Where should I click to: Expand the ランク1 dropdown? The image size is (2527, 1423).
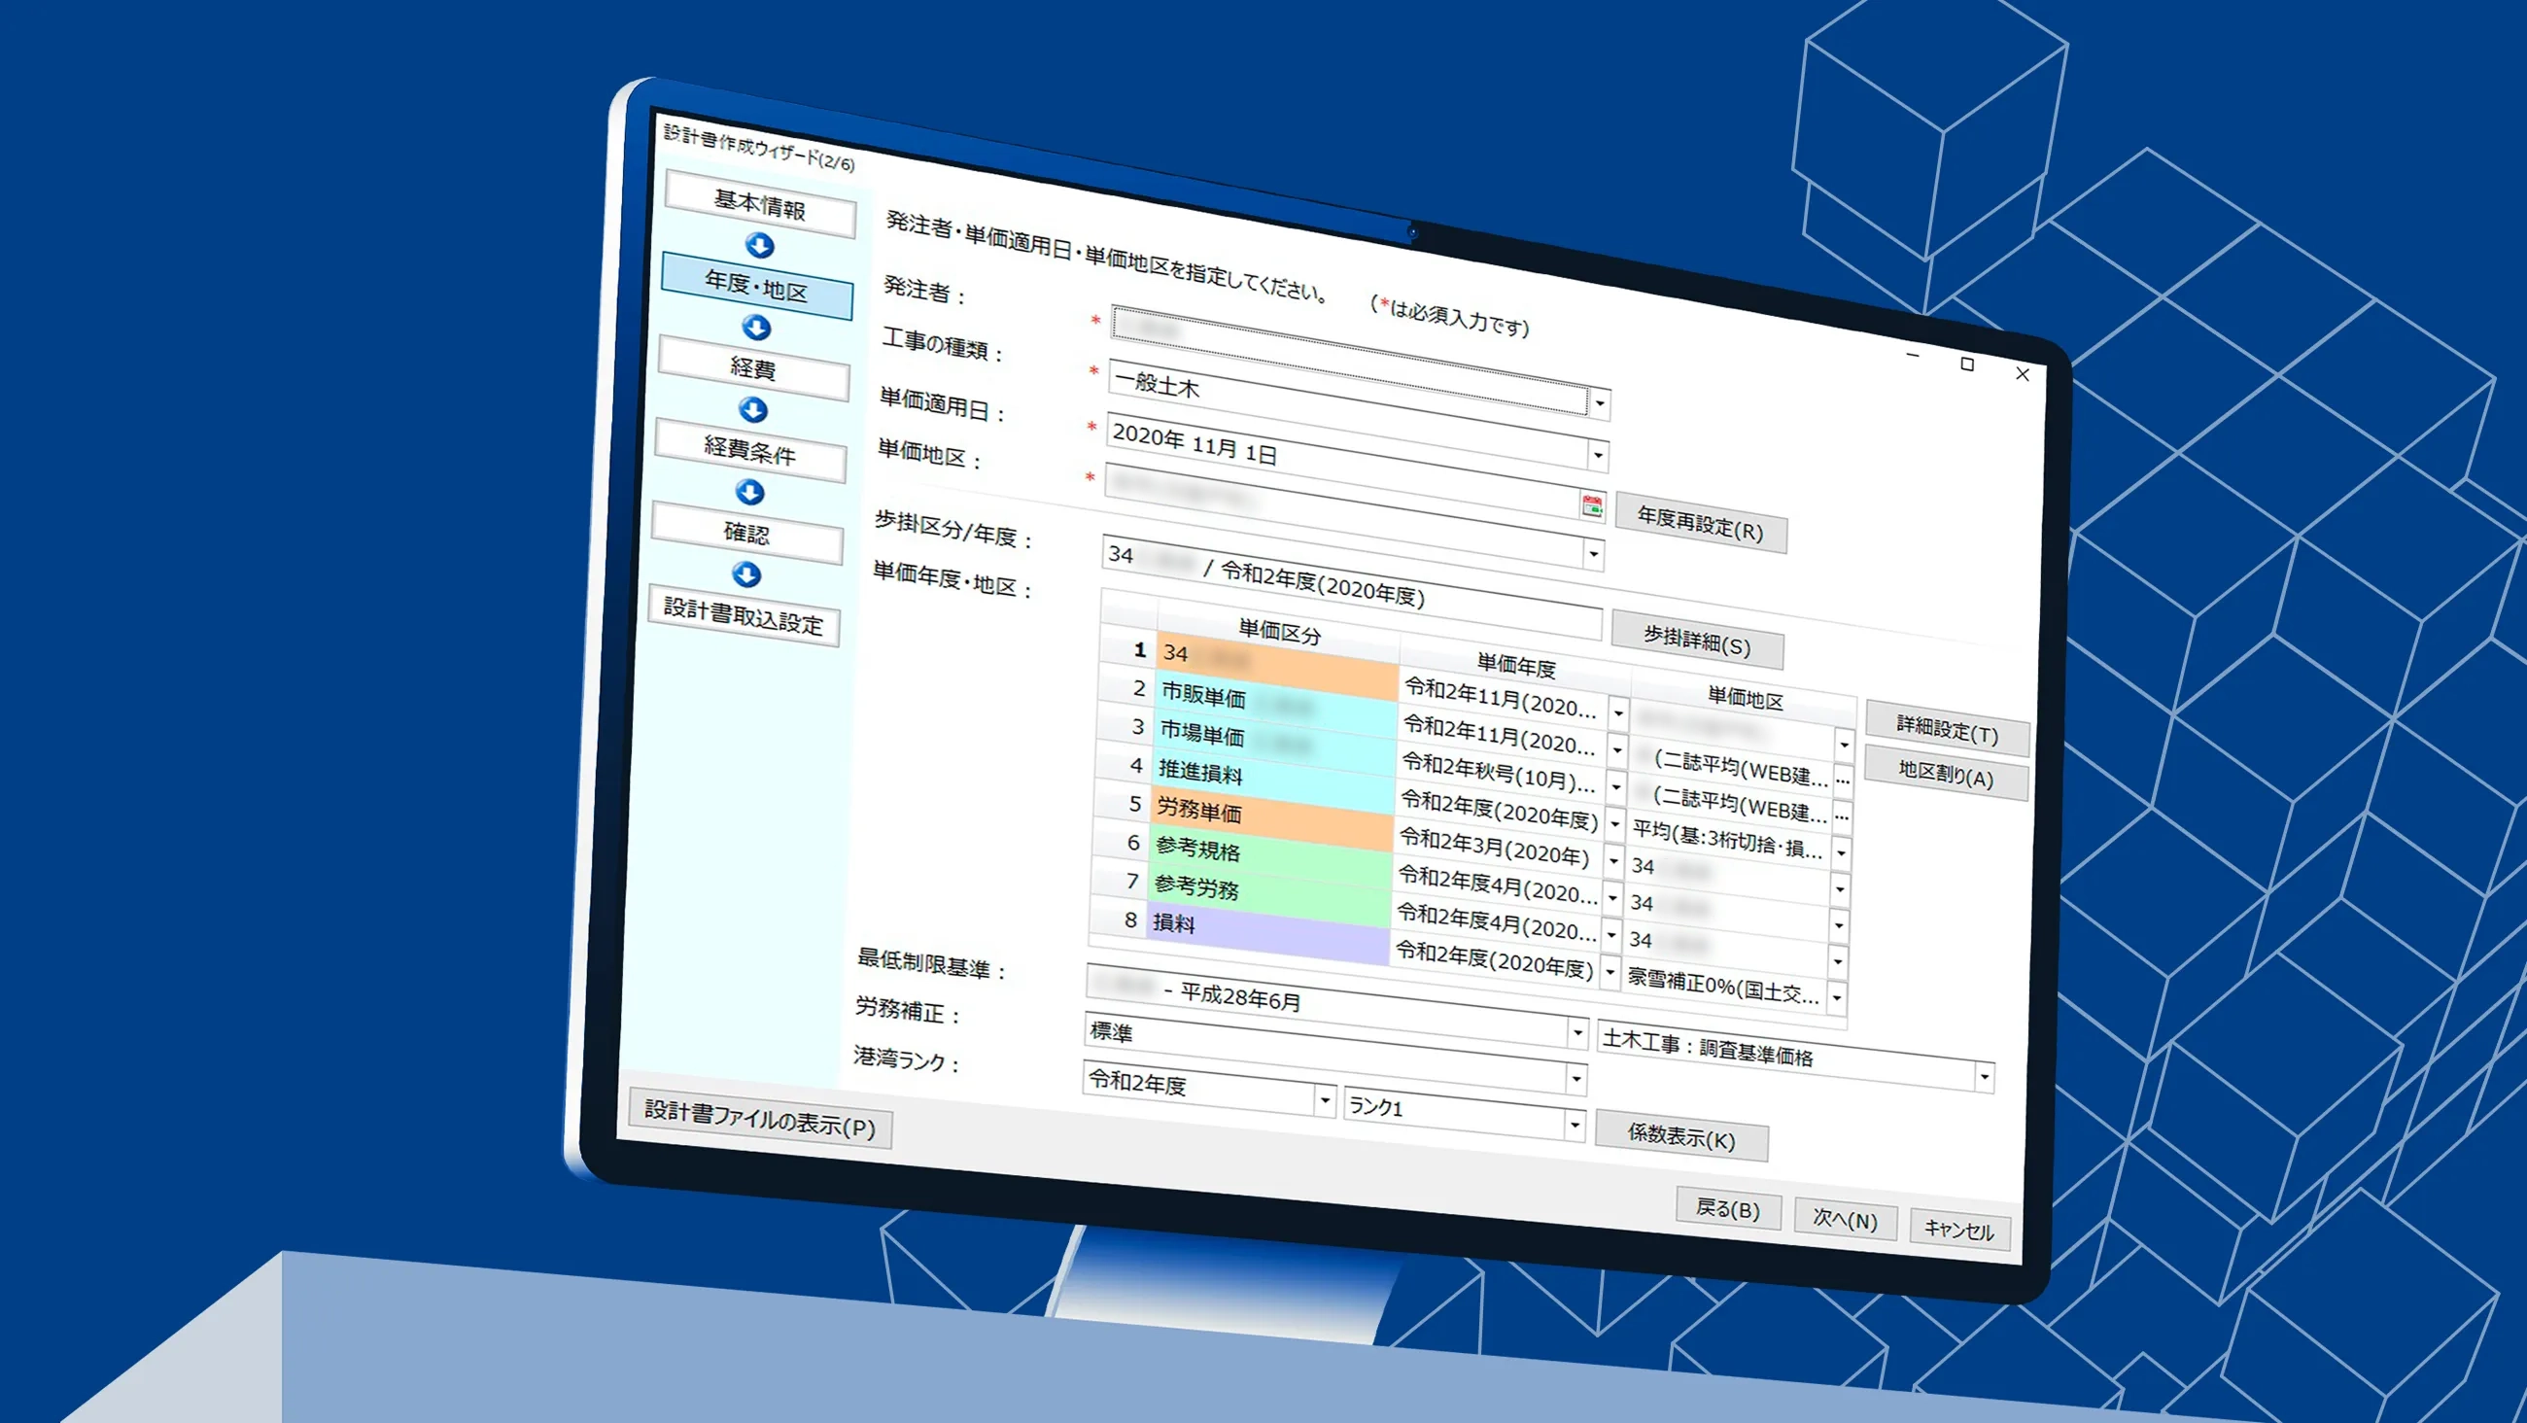tap(1574, 1125)
